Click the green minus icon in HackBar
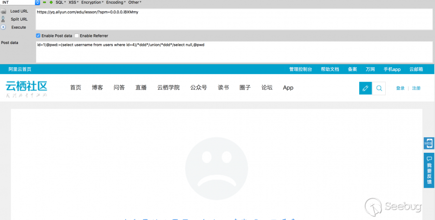This screenshot has width=435, height=220. 44,2
